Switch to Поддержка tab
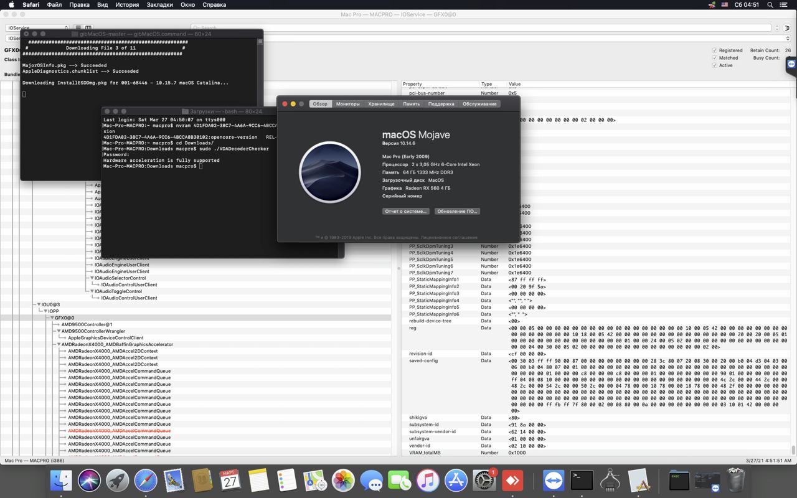Image resolution: width=797 pixels, height=498 pixels. (x=441, y=104)
